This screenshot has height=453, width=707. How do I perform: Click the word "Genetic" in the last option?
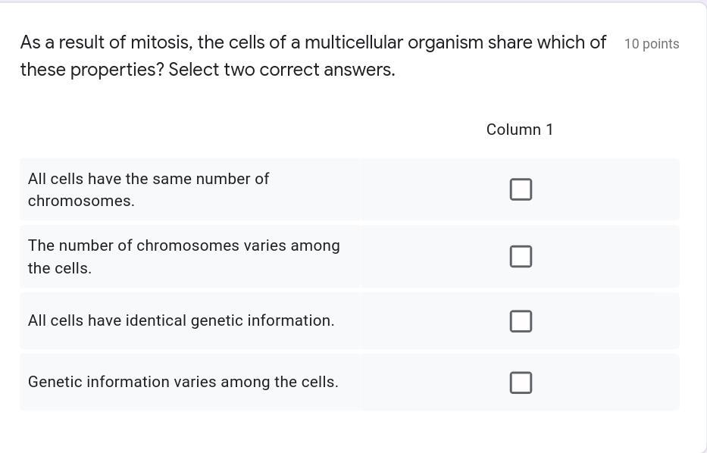click(x=55, y=382)
